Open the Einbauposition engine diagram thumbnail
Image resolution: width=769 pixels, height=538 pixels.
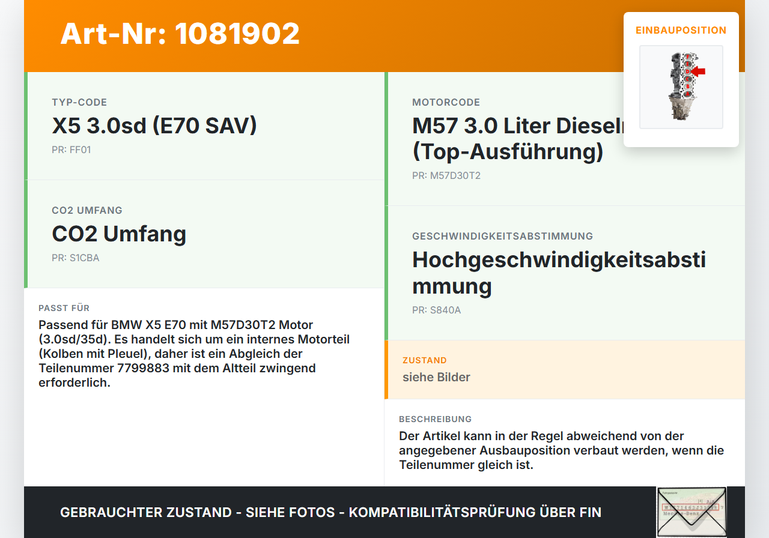681,87
